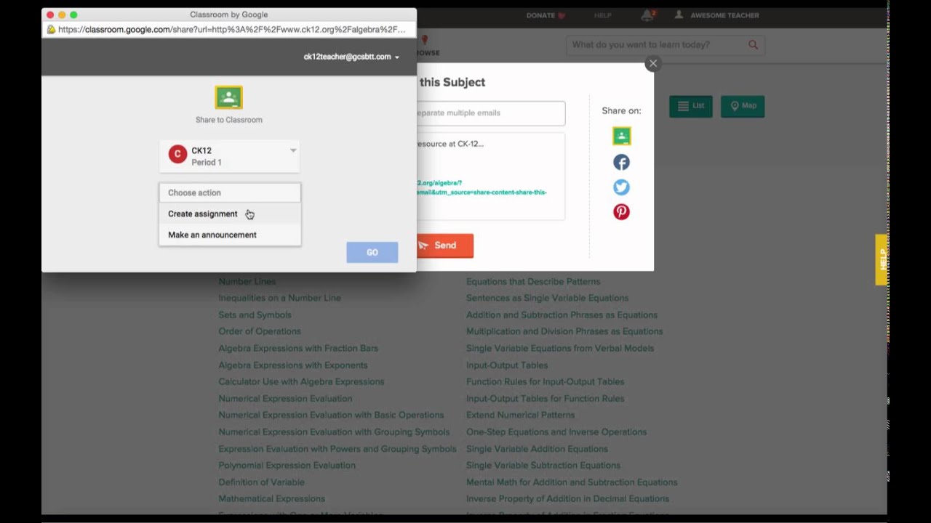Click the Share to Classroom logo

pos(228,97)
